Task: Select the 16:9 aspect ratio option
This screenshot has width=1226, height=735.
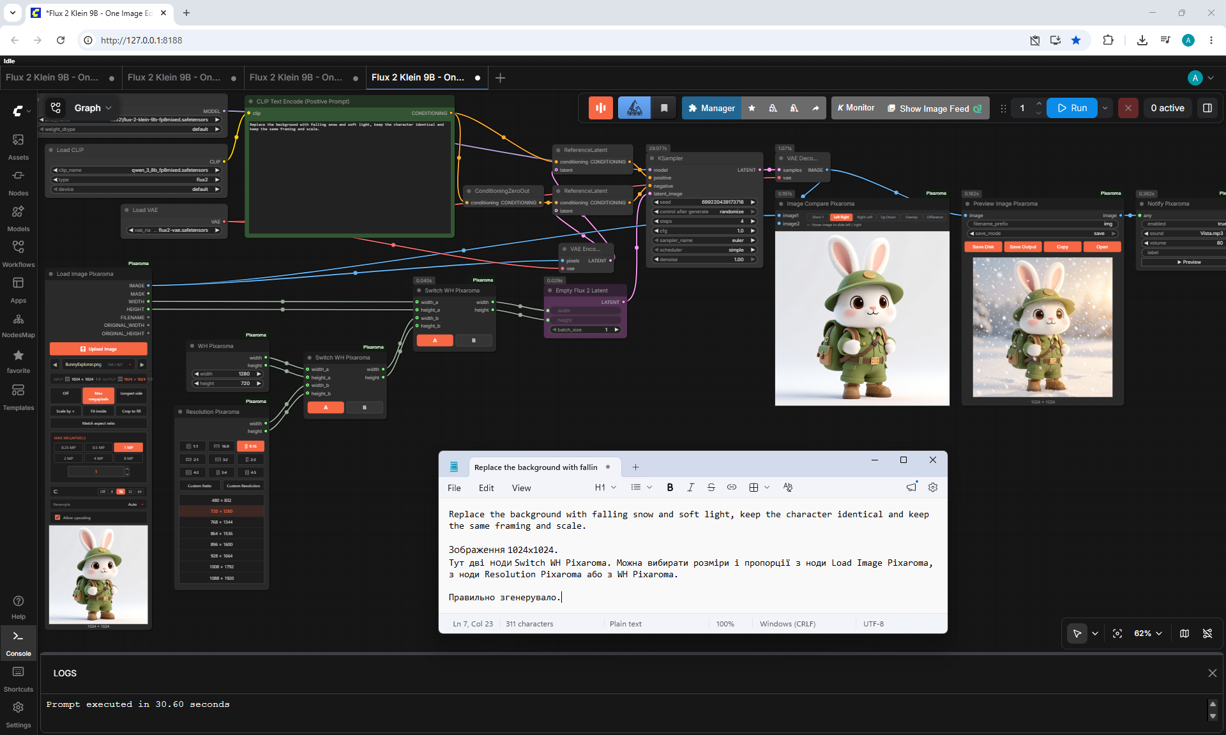Action: pos(222,446)
